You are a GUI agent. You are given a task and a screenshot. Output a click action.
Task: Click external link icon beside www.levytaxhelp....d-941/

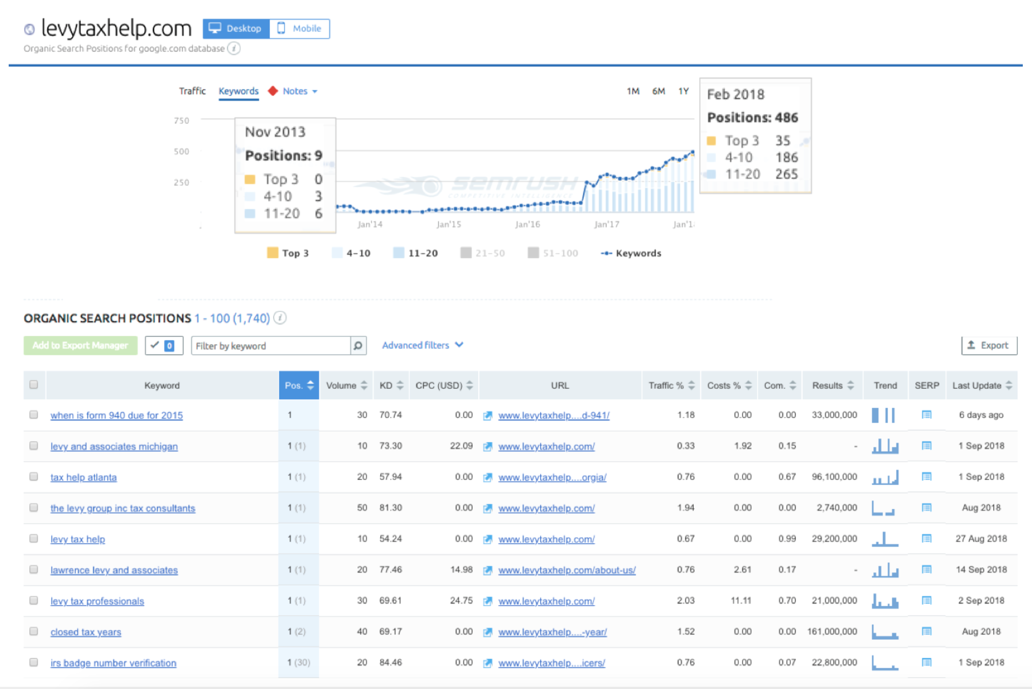pyautogui.click(x=488, y=415)
